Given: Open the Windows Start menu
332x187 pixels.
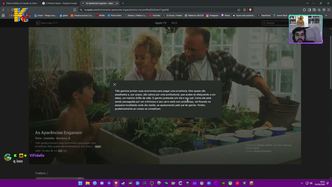Looking at the screenshot, I should 80,183.
